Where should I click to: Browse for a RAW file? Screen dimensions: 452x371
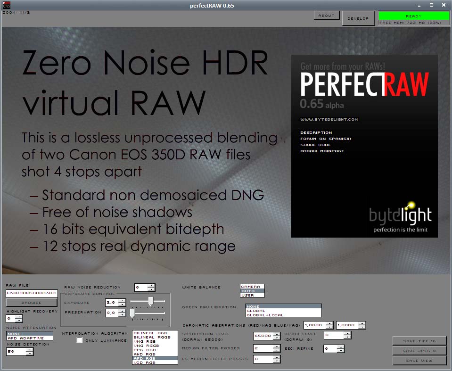32,303
